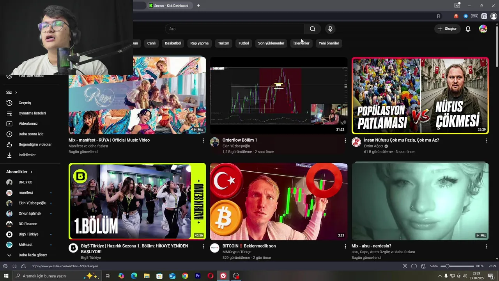Image resolution: width=499 pixels, height=281 pixels.
Task: Open the blue Shazam extension icon
Action: (465, 16)
